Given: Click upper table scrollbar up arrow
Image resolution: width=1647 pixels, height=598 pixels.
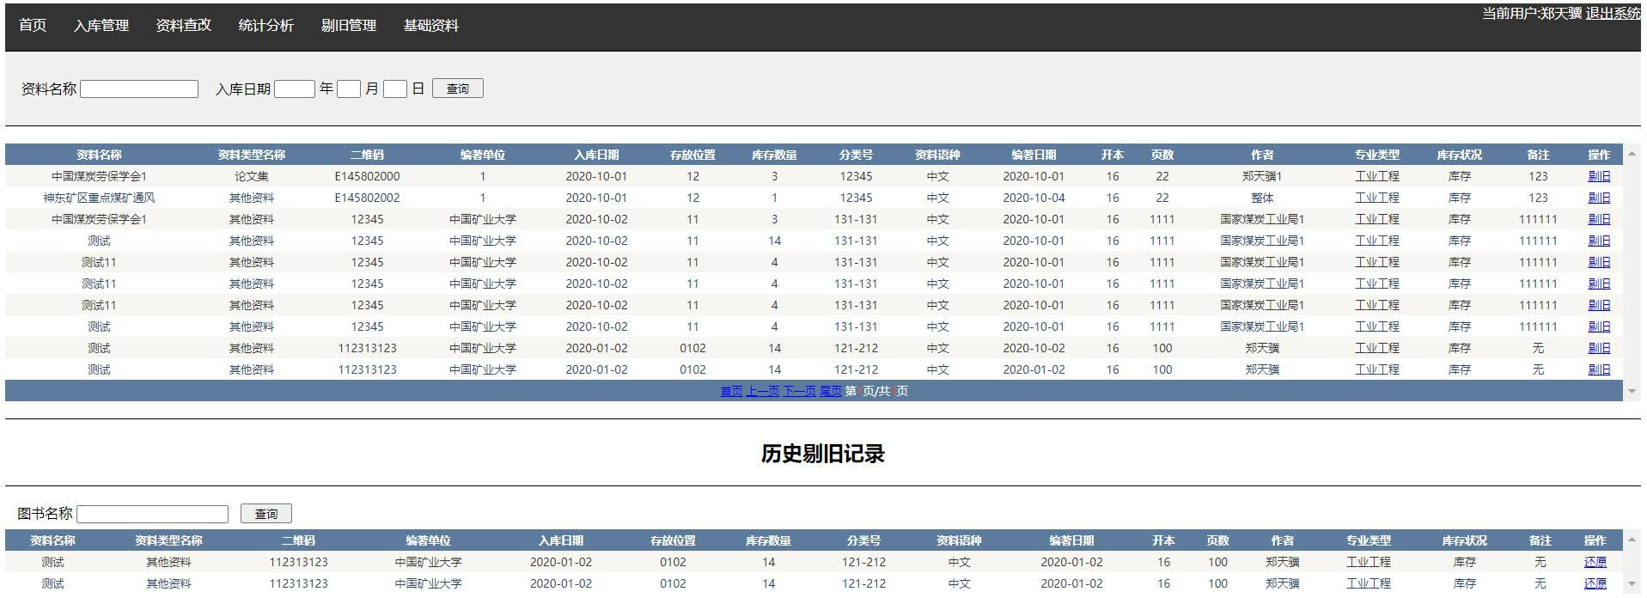Looking at the screenshot, I should [1632, 154].
